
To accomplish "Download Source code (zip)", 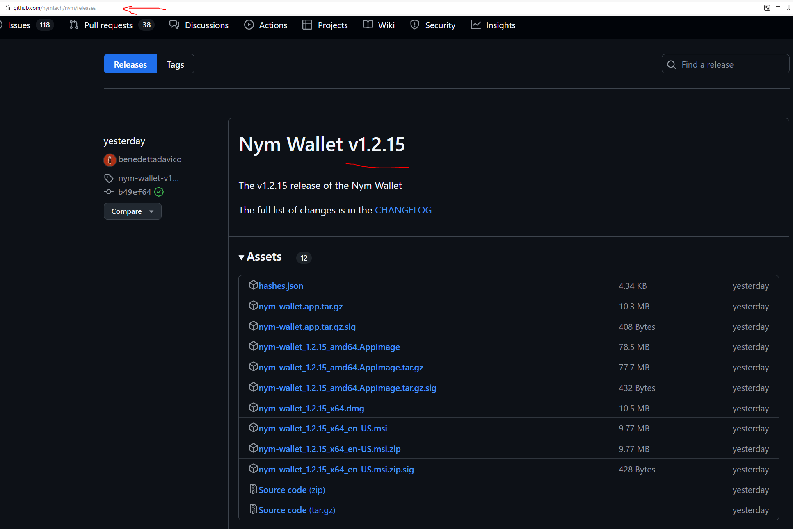I will [x=292, y=490].
